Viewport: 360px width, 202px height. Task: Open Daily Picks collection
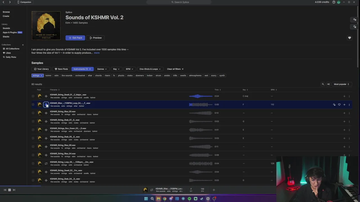9,57
